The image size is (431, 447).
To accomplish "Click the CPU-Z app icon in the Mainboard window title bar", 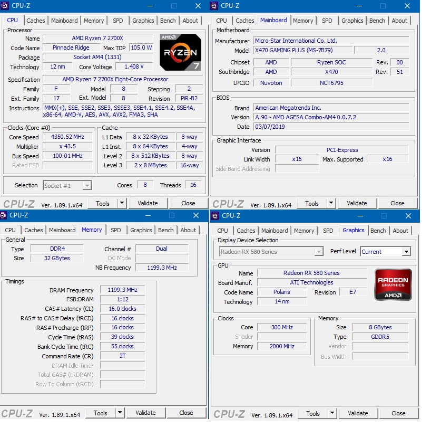I will (214, 6).
